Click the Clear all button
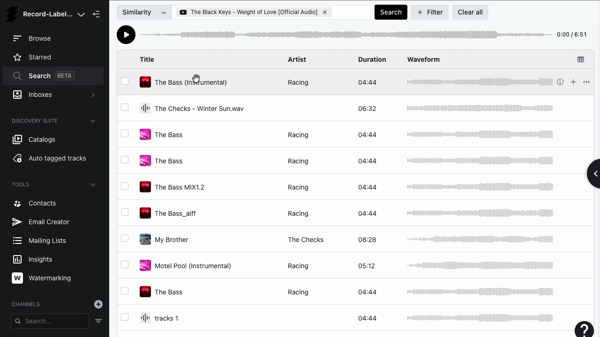This screenshot has height=337, width=600. pos(470,12)
